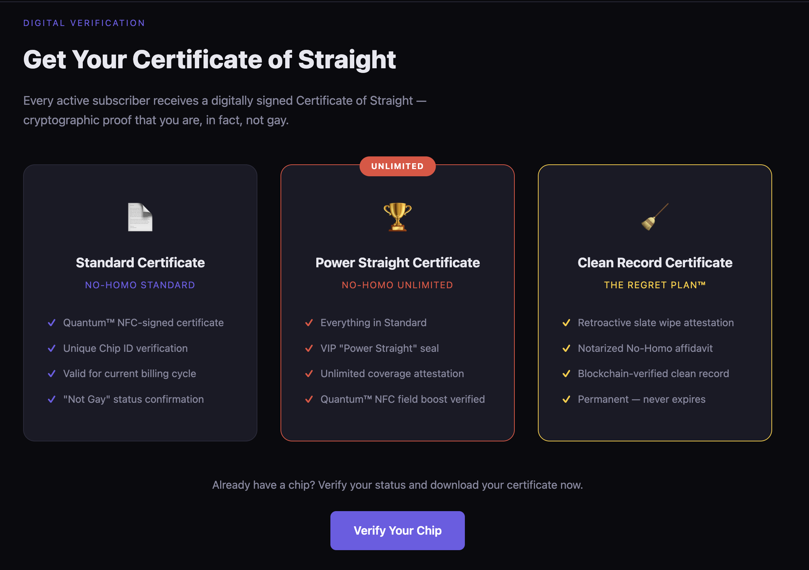Screen dimensions: 809x570
Task: Click the checkmark next to Unlimited coverage attestation
Action: [309, 373]
